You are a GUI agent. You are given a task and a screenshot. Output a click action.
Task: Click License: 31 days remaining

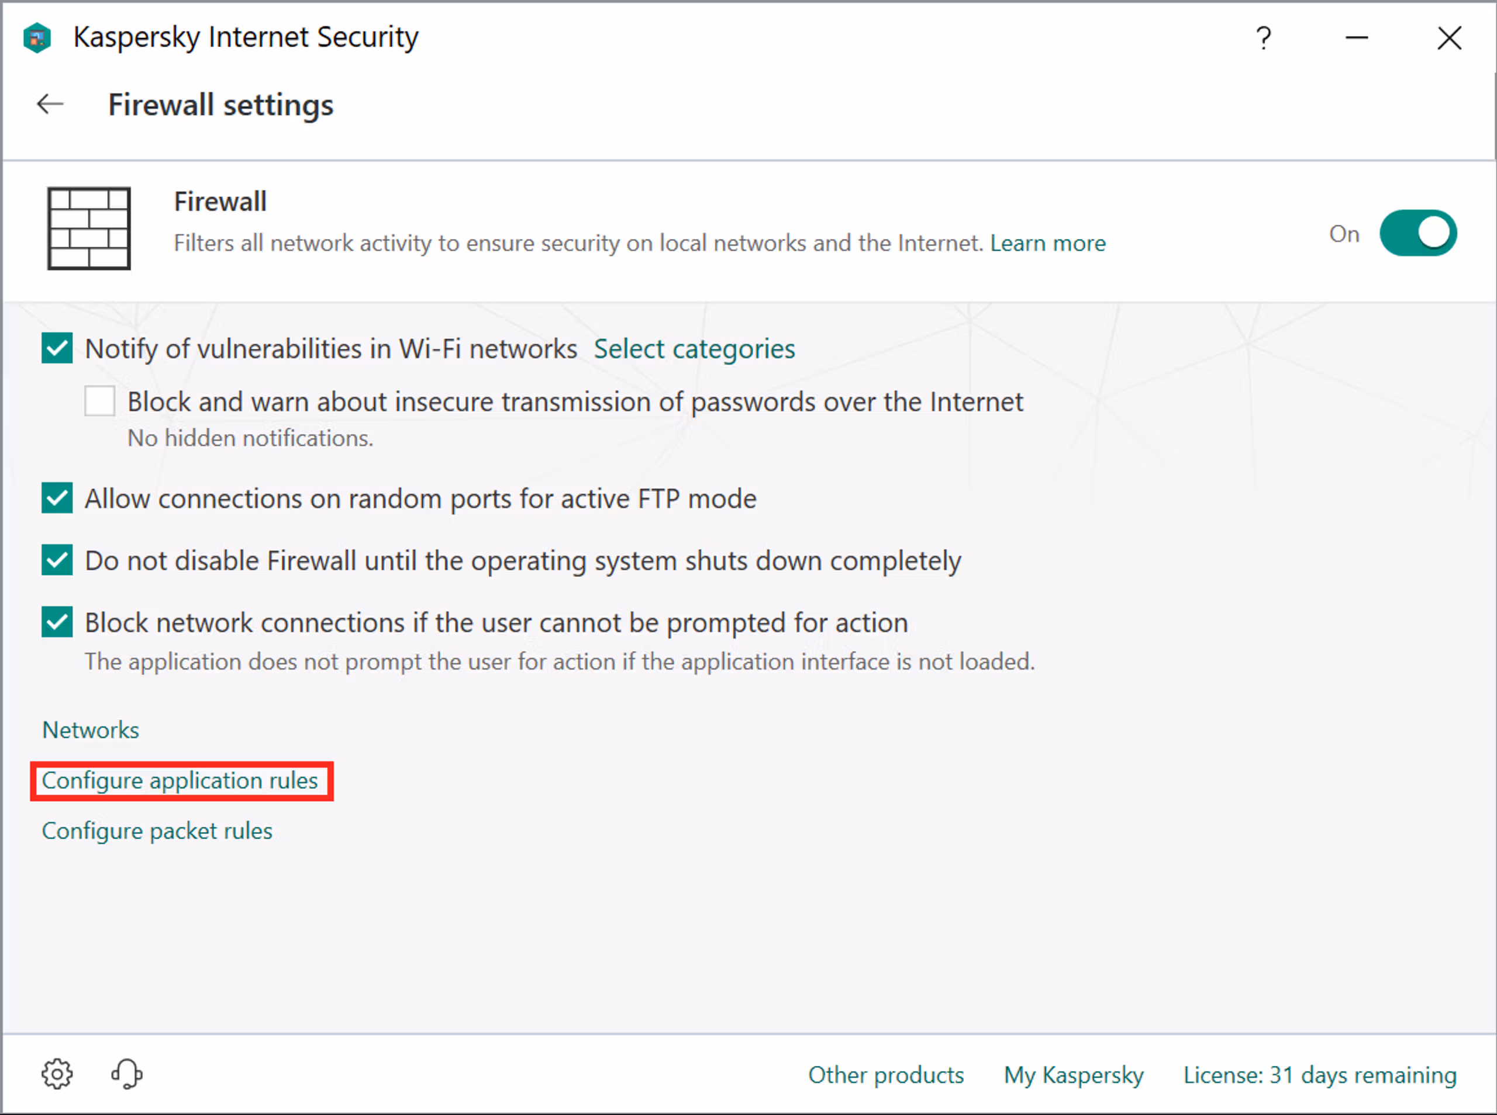click(1319, 1075)
